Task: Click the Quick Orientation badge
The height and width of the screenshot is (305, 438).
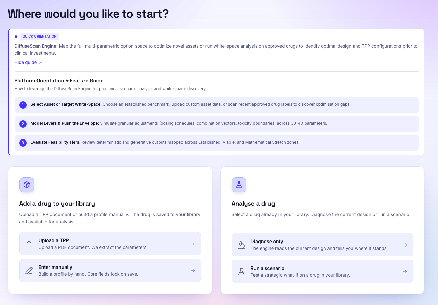Action: pos(40,37)
